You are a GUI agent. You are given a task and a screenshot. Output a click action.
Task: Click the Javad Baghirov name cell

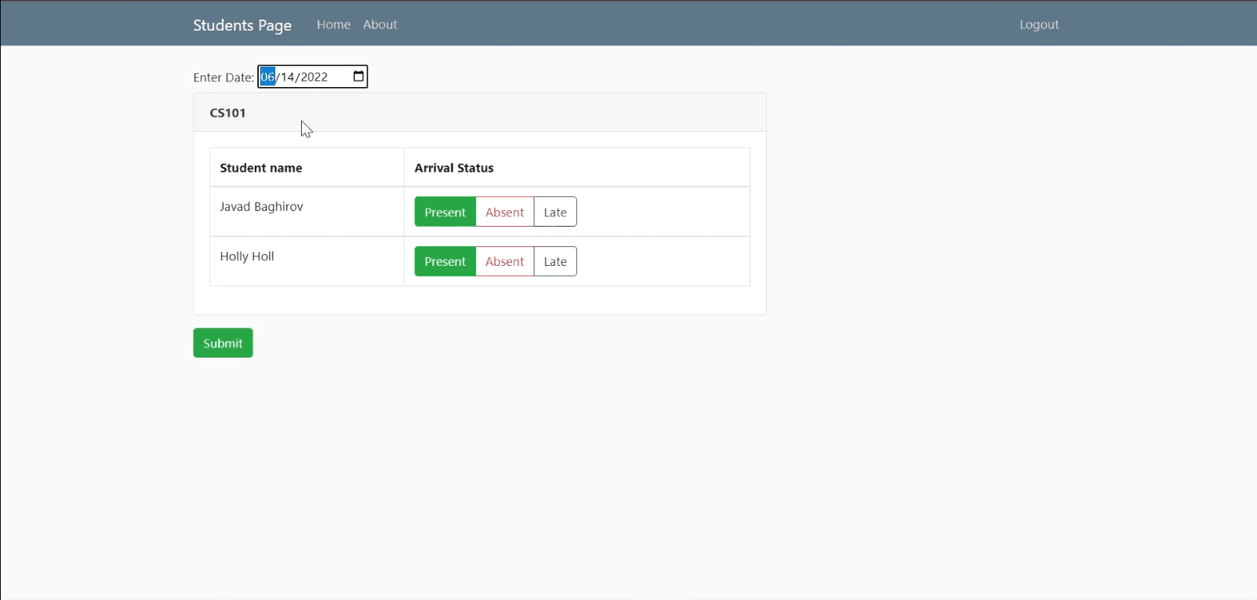(x=261, y=207)
